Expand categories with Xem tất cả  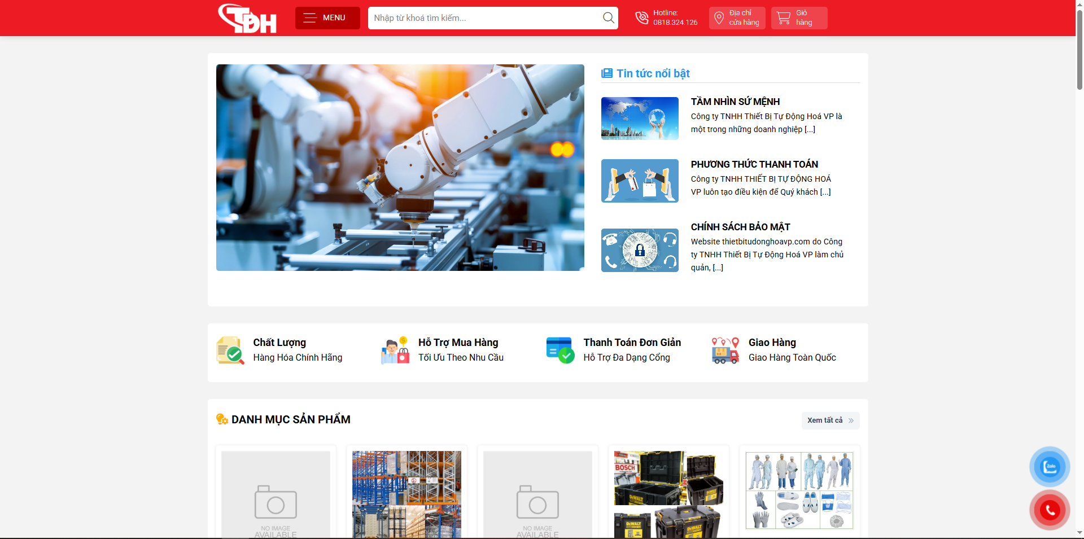[x=830, y=420]
